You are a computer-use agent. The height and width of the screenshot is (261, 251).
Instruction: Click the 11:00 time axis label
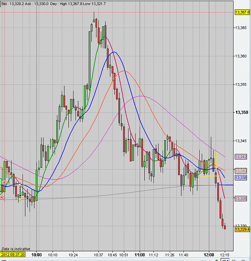click(140, 255)
